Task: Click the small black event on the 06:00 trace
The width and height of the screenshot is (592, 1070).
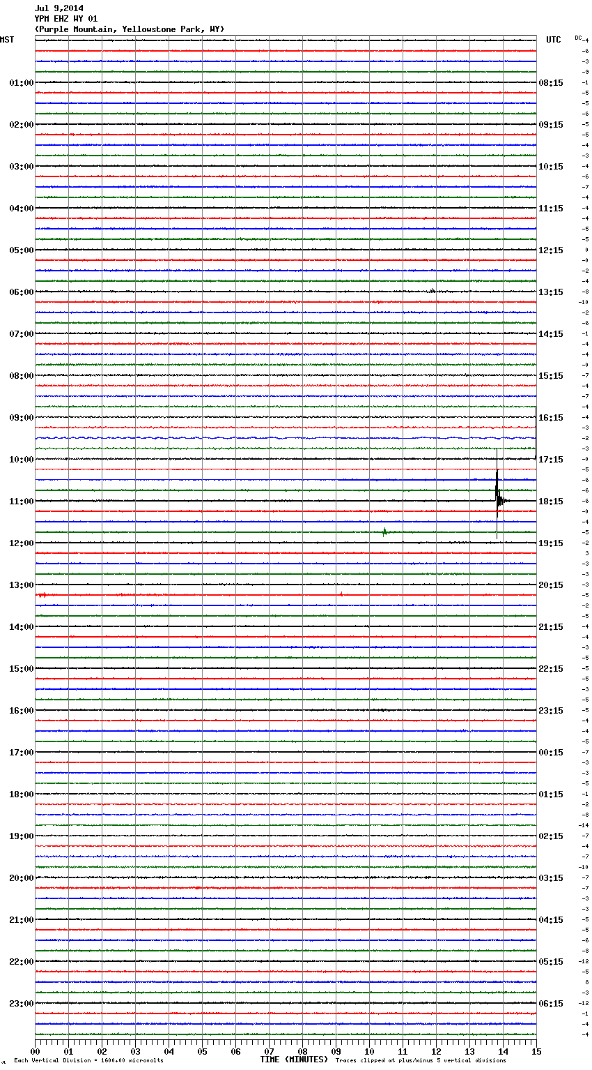Action: coord(432,291)
